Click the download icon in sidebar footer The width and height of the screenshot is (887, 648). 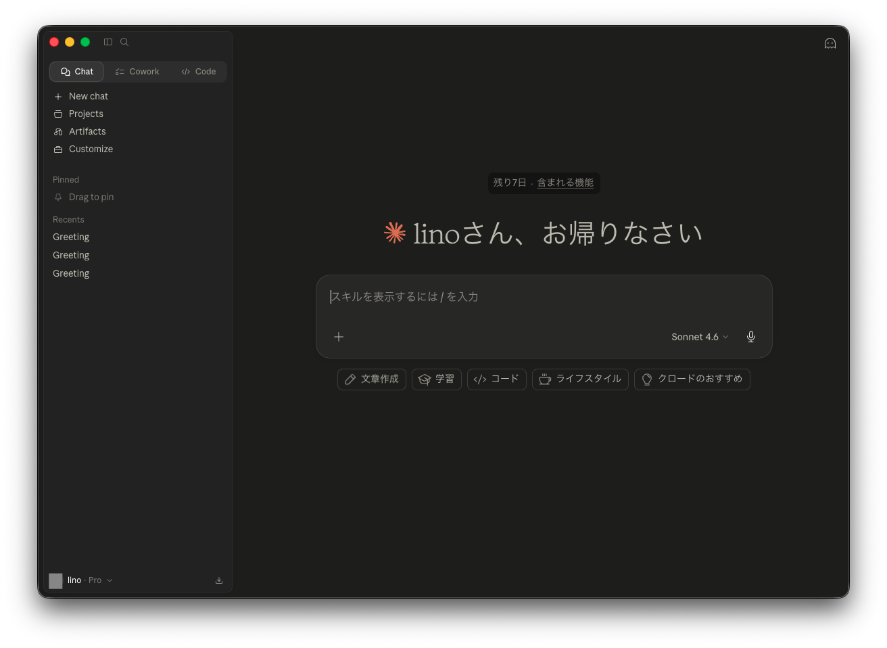(x=219, y=580)
